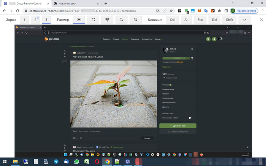Expand the extra keys chevron dropdown
The image size is (266, 166).
[x=245, y=20]
